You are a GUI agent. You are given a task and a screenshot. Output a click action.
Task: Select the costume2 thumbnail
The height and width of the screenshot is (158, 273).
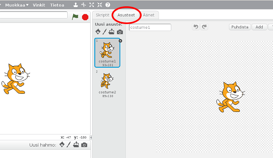(x=107, y=84)
